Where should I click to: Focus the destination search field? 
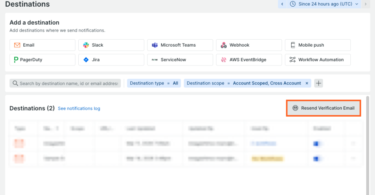[65, 83]
